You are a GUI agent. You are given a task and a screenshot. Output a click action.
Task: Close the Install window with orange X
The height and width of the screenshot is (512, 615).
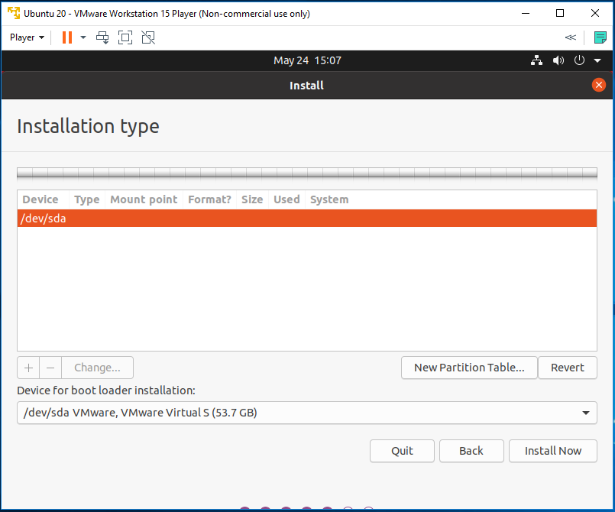pos(598,85)
